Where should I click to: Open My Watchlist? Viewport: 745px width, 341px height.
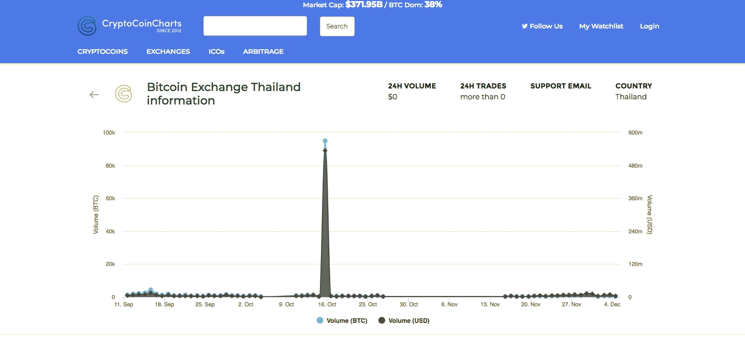coord(601,26)
